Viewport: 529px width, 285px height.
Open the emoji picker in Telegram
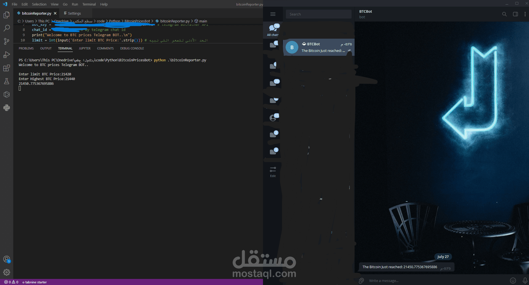[x=513, y=281]
